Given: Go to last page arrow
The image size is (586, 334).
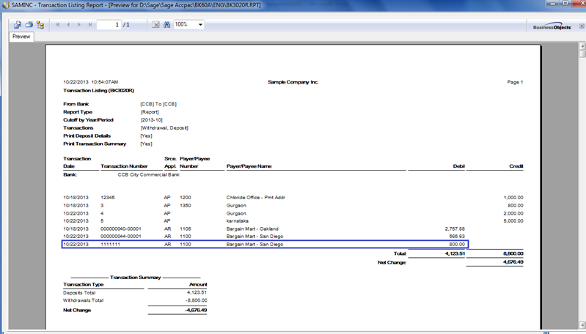Looking at the screenshot, I should coord(90,25).
